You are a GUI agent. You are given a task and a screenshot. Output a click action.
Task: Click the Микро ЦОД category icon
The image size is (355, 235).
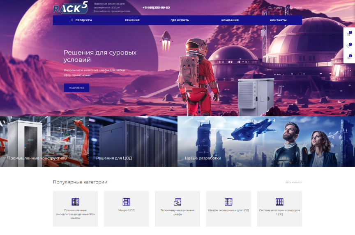[x=126, y=202]
